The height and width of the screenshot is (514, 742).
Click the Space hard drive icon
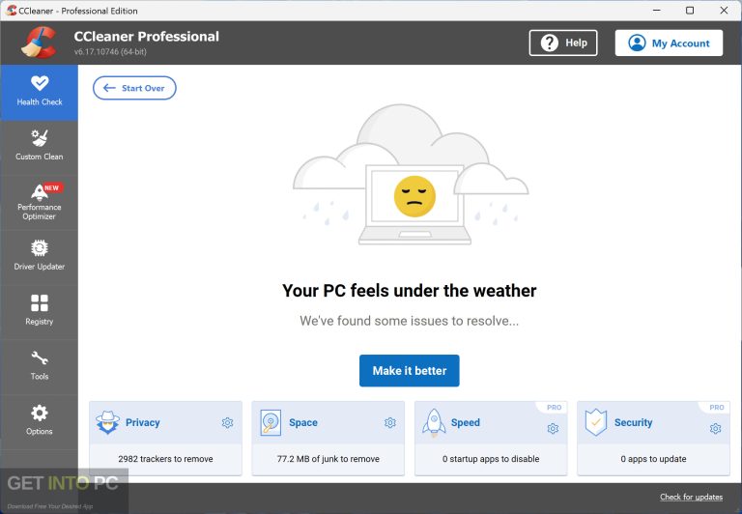[x=271, y=422]
